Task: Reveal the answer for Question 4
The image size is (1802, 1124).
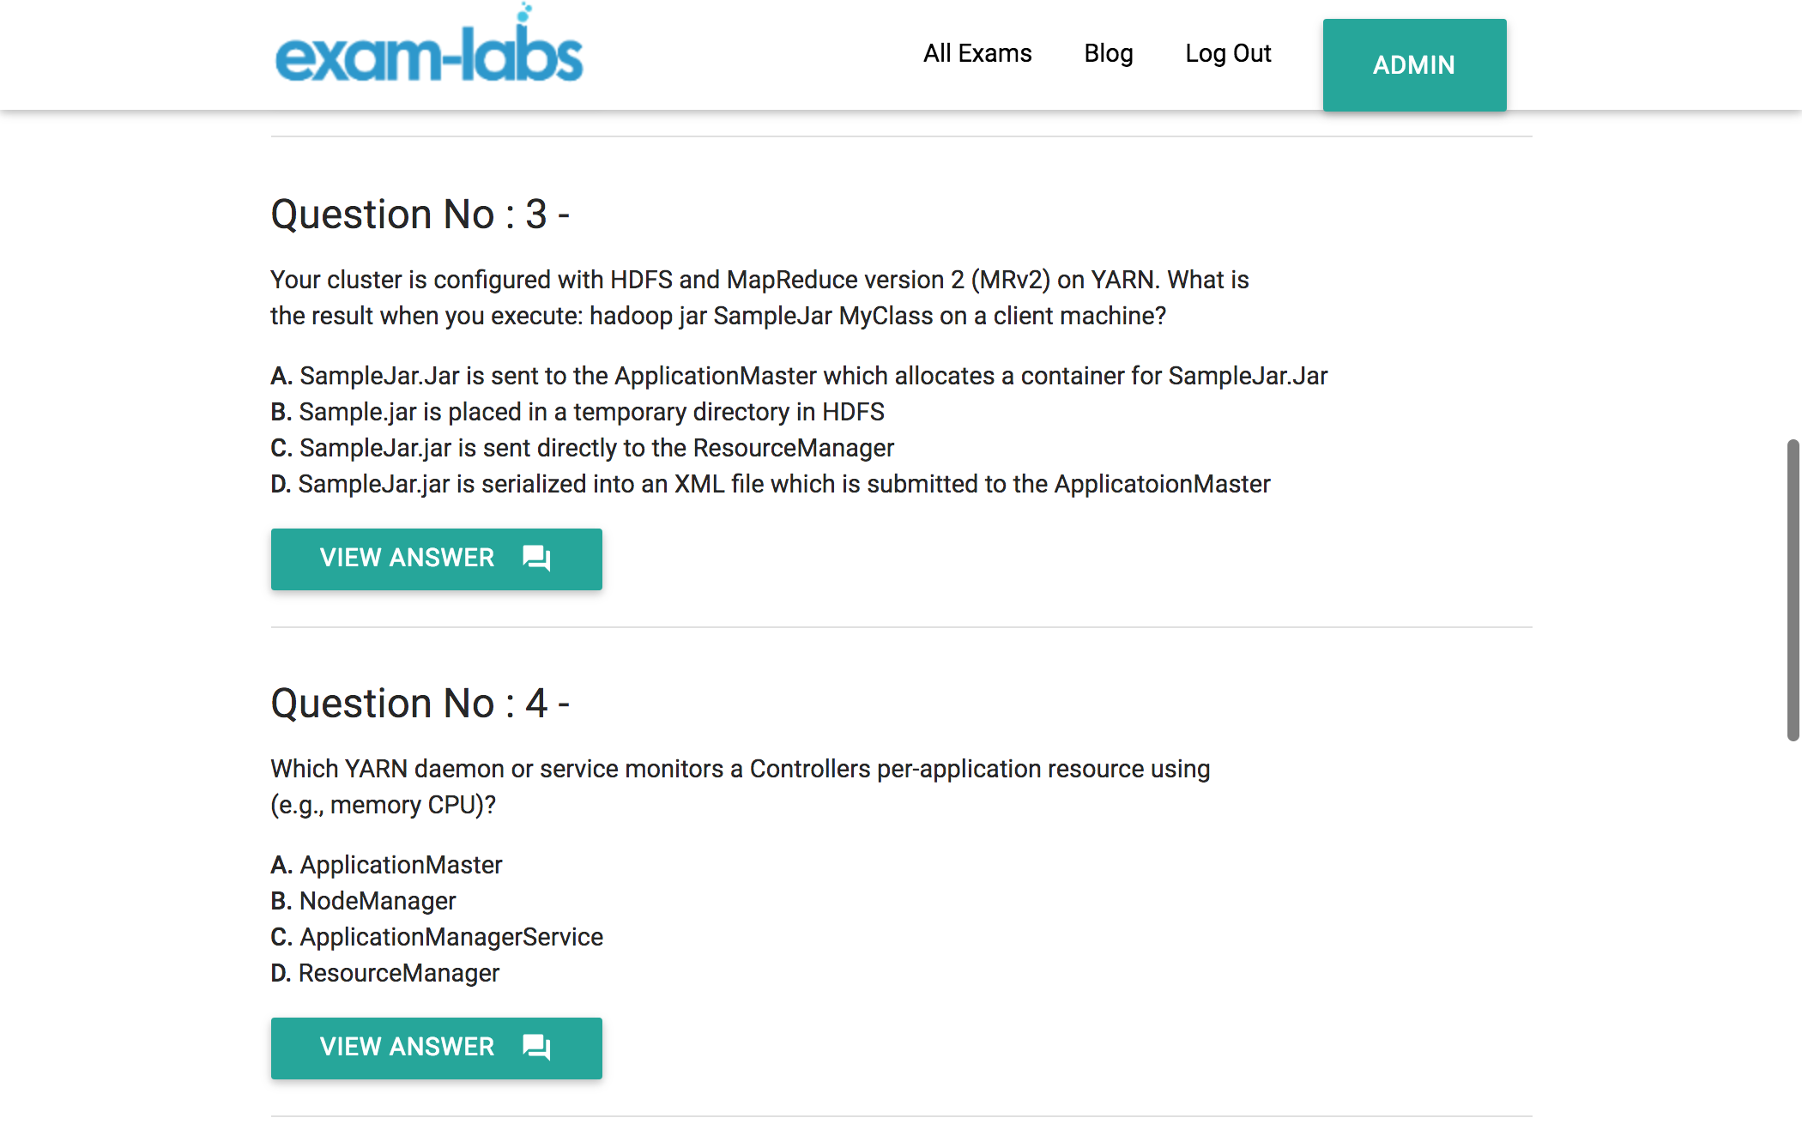Action: coord(436,1048)
